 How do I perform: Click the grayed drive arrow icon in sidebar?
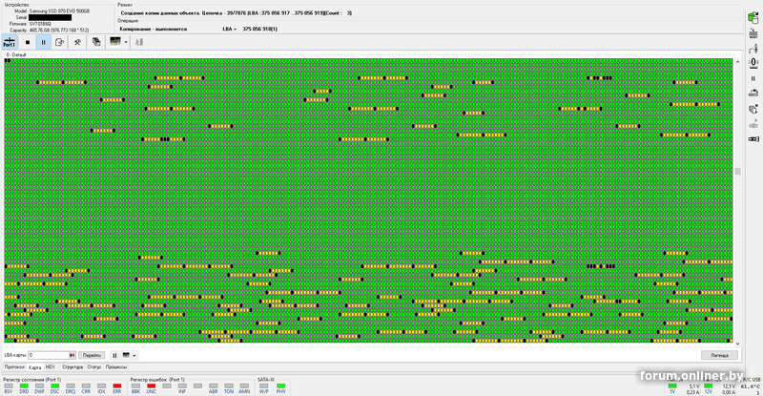coord(753,124)
